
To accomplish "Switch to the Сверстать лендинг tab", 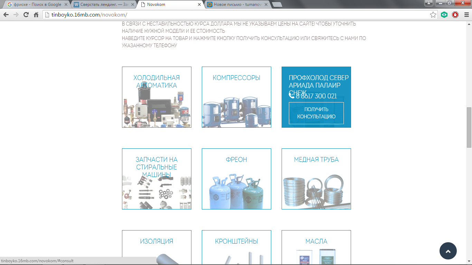I will (103, 4).
